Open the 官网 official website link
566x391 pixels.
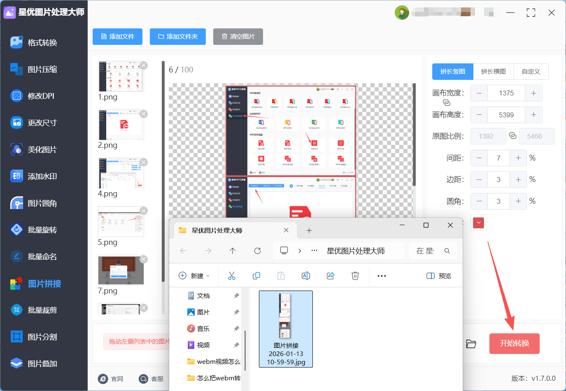(x=111, y=379)
